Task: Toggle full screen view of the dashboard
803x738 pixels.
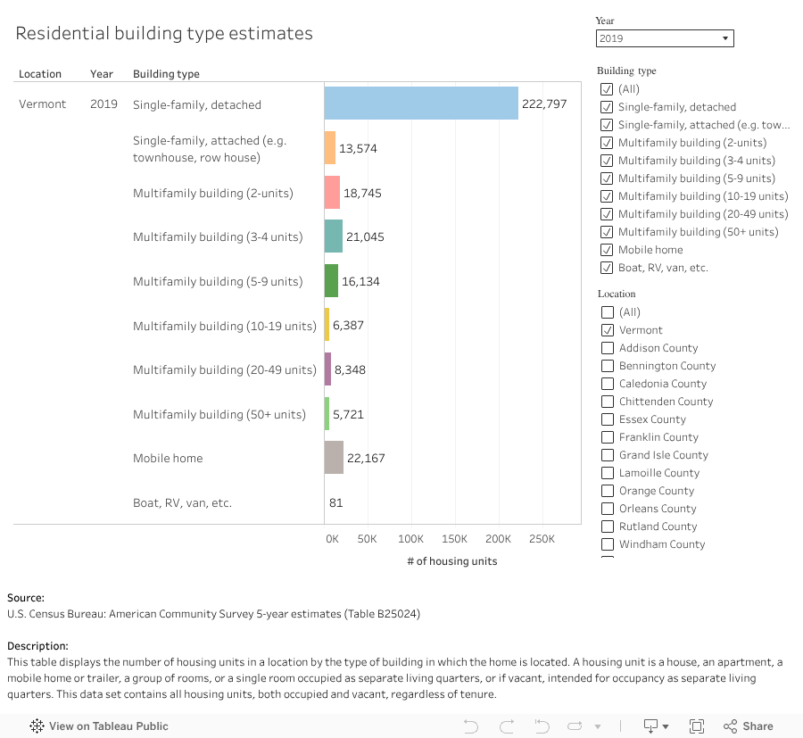Action: tap(697, 726)
